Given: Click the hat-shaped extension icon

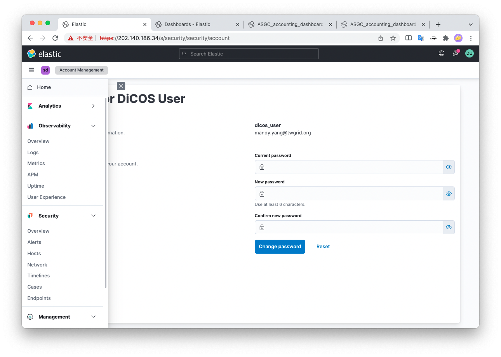Looking at the screenshot, I should (x=433, y=38).
